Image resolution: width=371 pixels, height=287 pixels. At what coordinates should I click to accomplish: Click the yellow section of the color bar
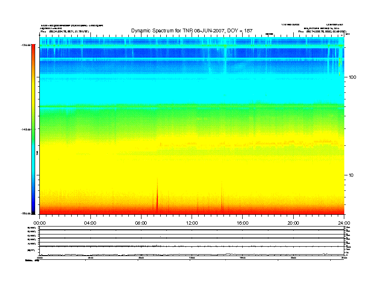pos(33,97)
